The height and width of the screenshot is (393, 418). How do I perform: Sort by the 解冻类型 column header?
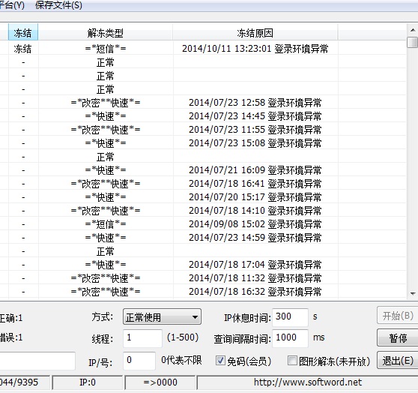[x=106, y=32]
